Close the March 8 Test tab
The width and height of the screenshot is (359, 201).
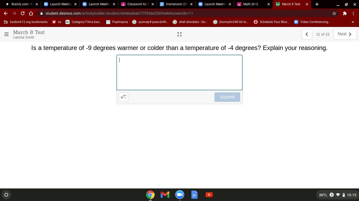pos(307,4)
